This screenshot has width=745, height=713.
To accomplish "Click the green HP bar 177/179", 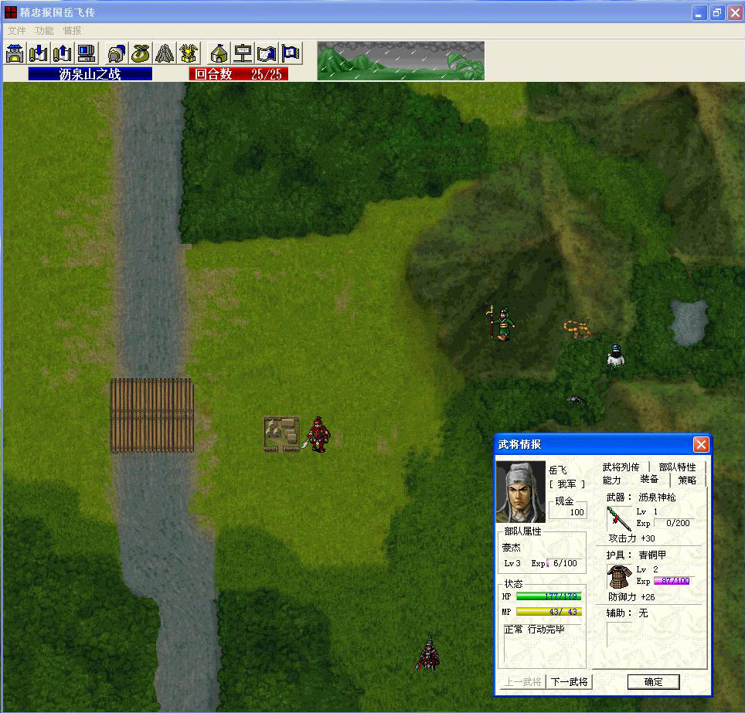I will tap(549, 596).
